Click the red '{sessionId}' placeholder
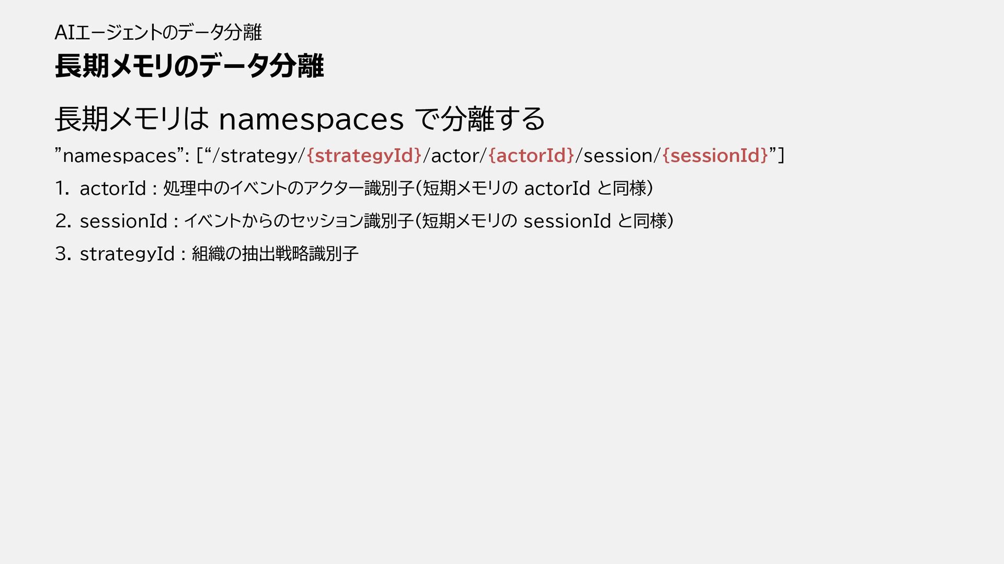 (x=715, y=156)
